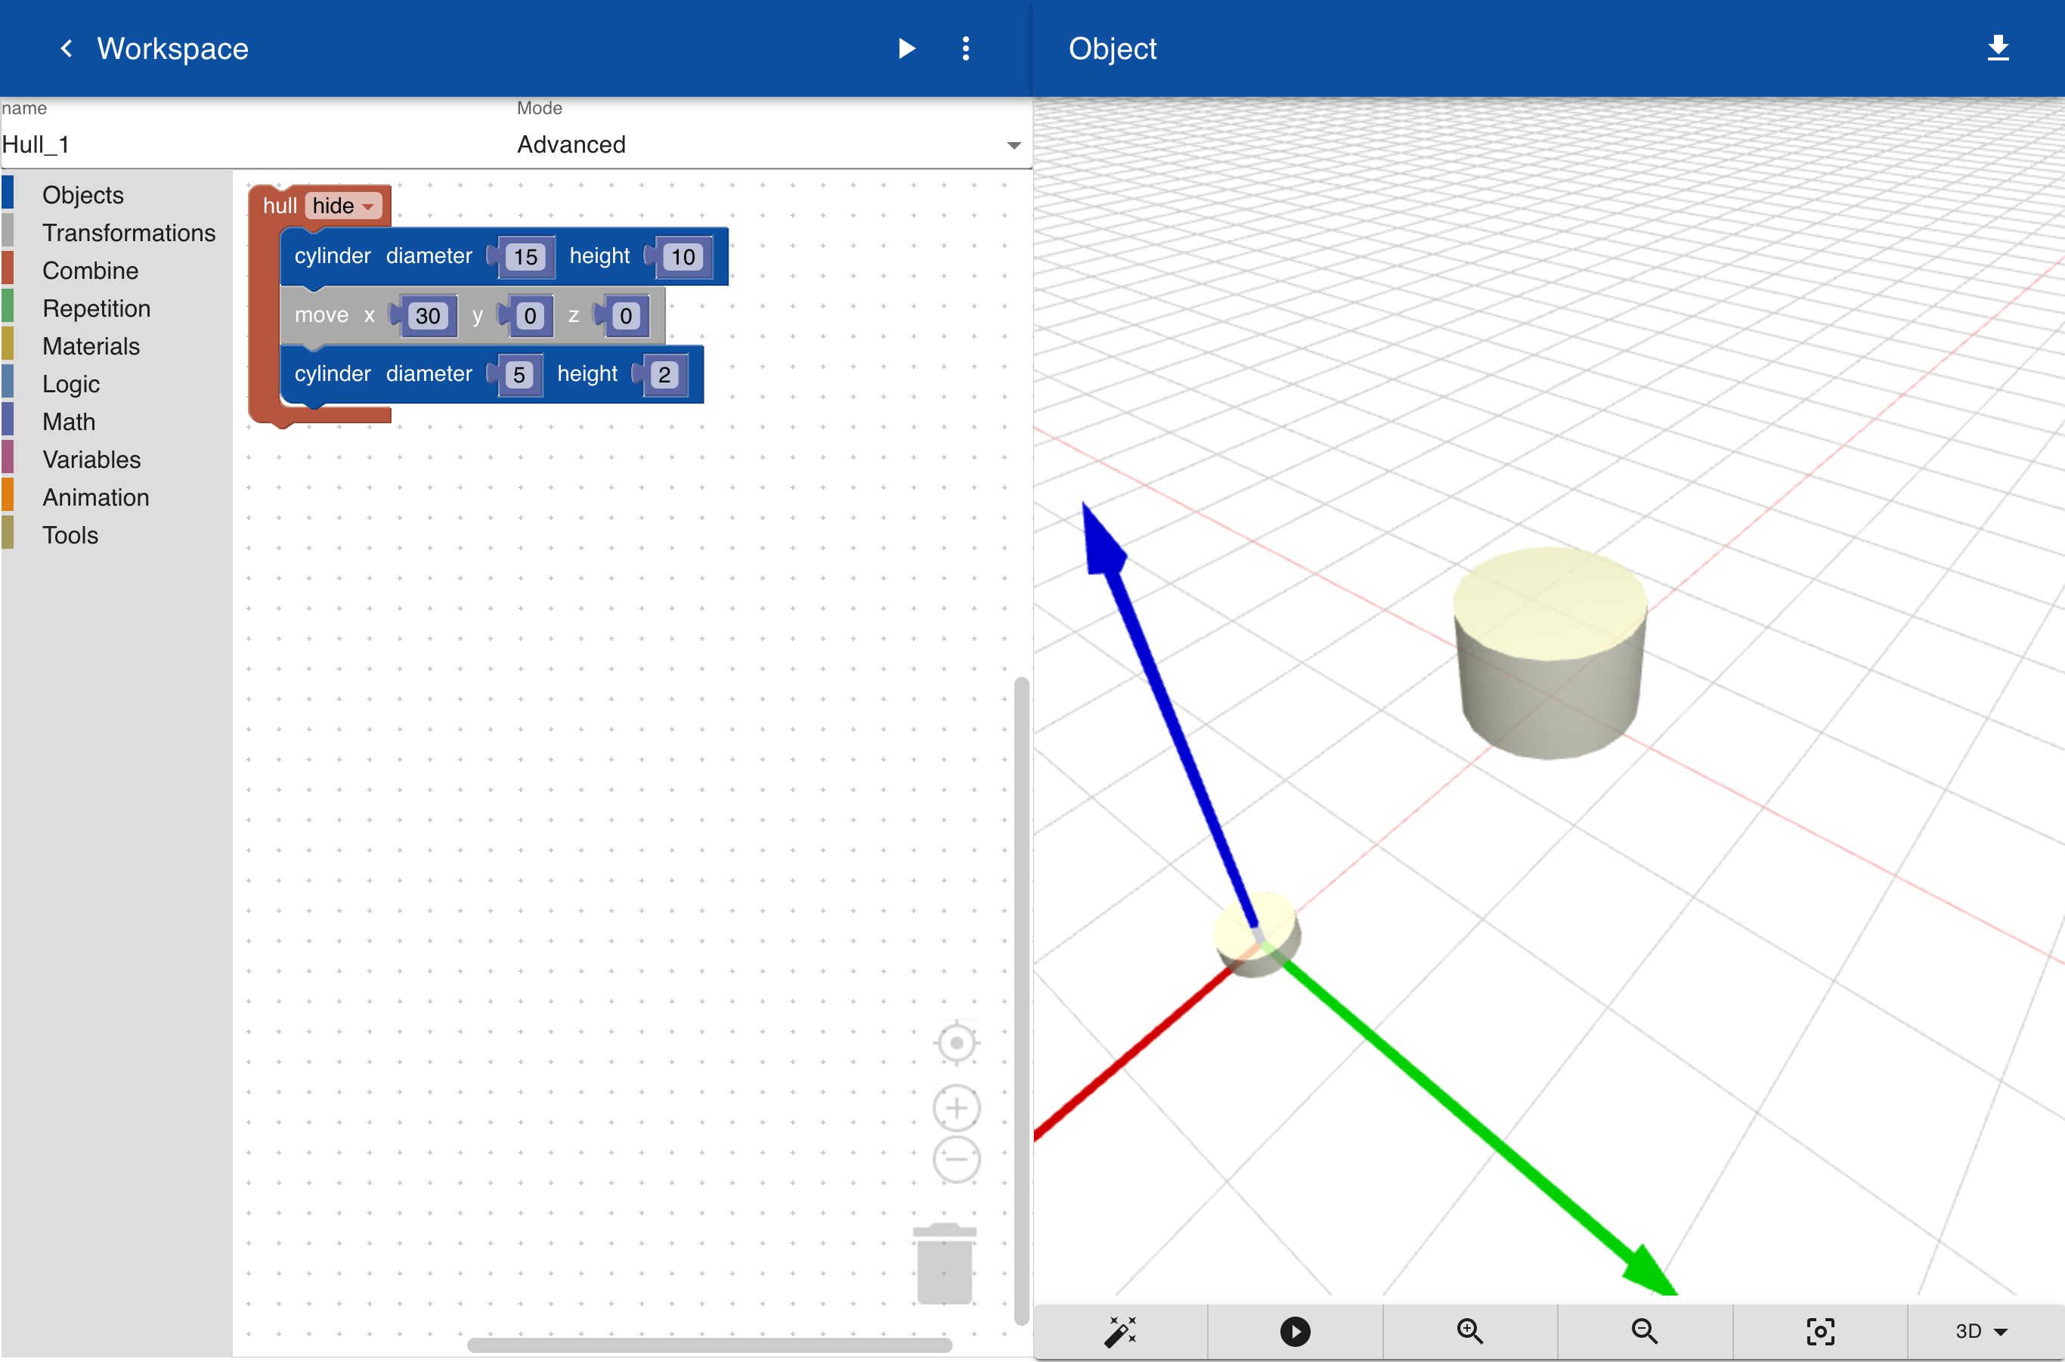Zoom out the 3D viewer

tap(1645, 1331)
